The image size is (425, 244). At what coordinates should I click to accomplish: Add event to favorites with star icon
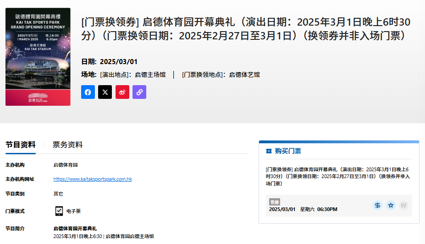click(x=391, y=205)
